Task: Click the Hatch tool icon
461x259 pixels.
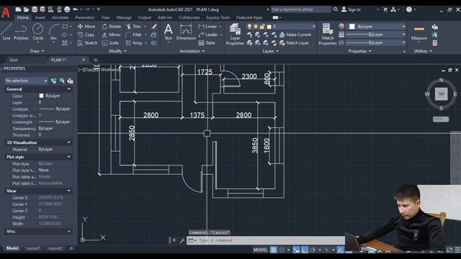Action: pos(65,43)
